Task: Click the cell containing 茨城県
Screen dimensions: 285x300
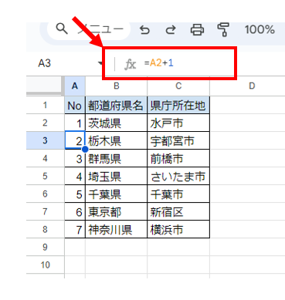Action: 117,123
